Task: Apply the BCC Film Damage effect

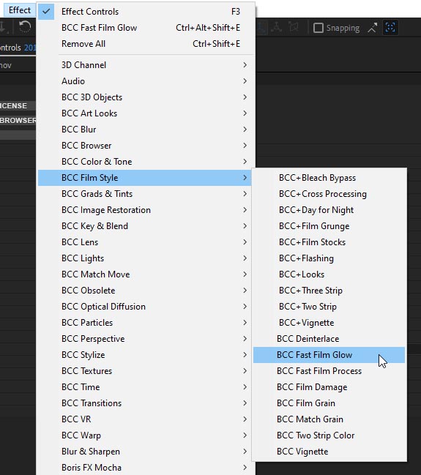Action: coord(329,387)
